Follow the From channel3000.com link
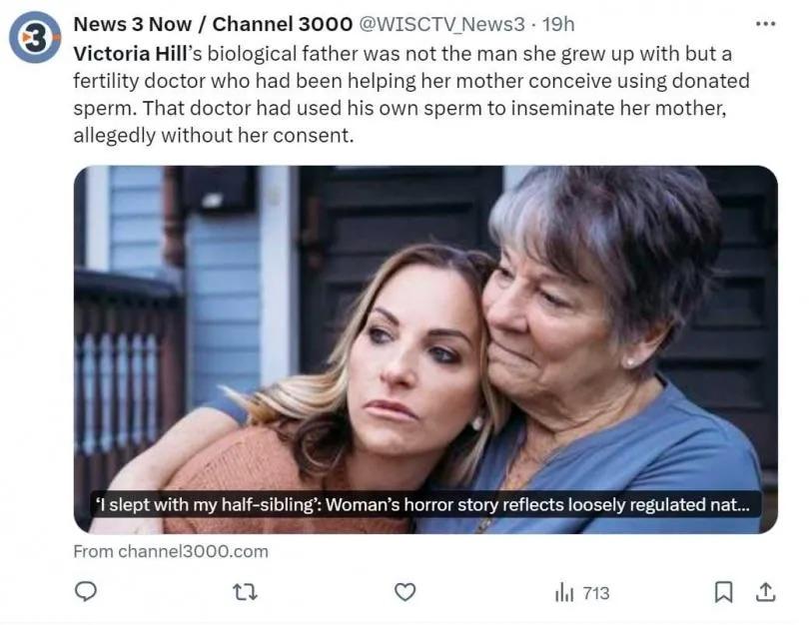 coord(171,550)
